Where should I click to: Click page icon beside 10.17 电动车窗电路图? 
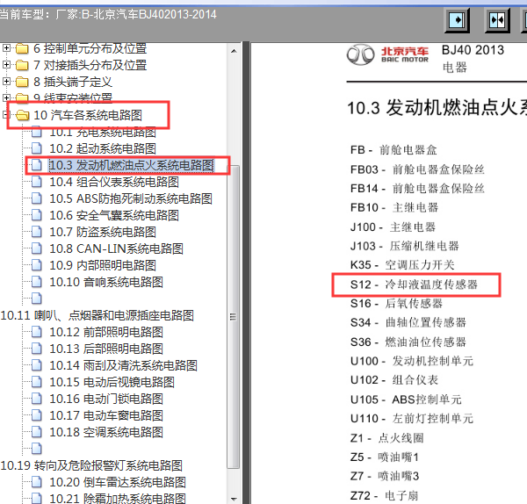(x=37, y=415)
